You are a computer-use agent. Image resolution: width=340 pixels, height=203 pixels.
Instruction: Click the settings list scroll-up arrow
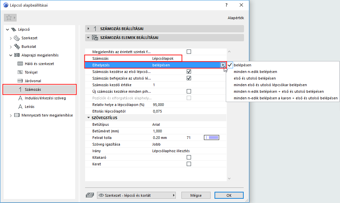click(x=229, y=52)
